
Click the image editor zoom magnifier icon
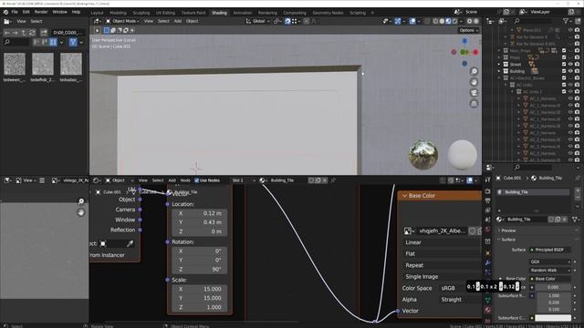[x=81, y=201]
